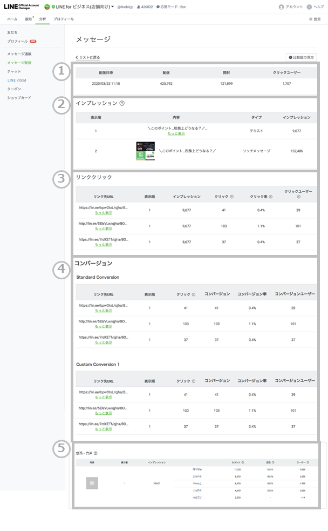The width and height of the screenshot is (328, 531).
Task: Open the rich message image thumbnail
Action: coord(145,151)
